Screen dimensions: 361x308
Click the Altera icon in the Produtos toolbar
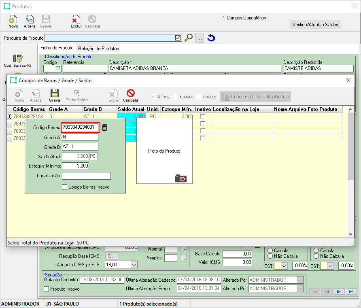30,19
